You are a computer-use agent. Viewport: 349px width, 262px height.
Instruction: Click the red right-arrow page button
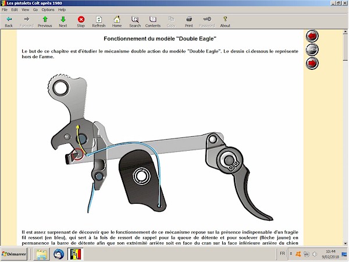pyautogui.click(x=312, y=62)
